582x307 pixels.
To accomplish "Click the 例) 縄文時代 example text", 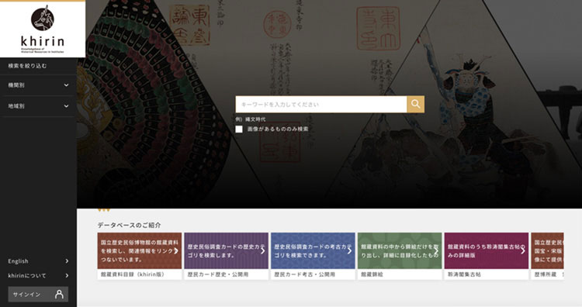I will pyautogui.click(x=251, y=119).
